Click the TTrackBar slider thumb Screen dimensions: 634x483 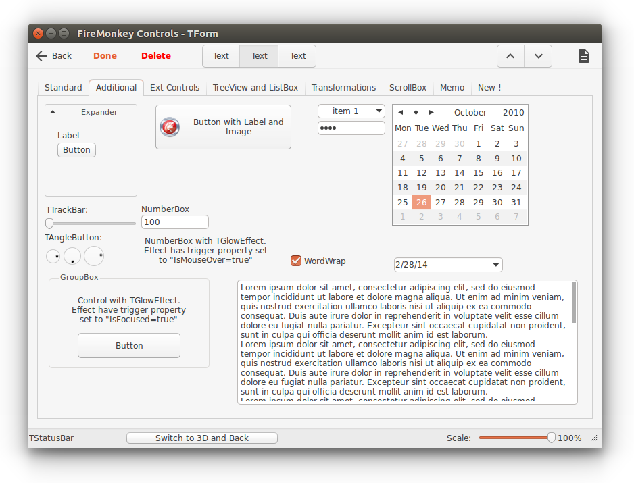tap(49, 223)
